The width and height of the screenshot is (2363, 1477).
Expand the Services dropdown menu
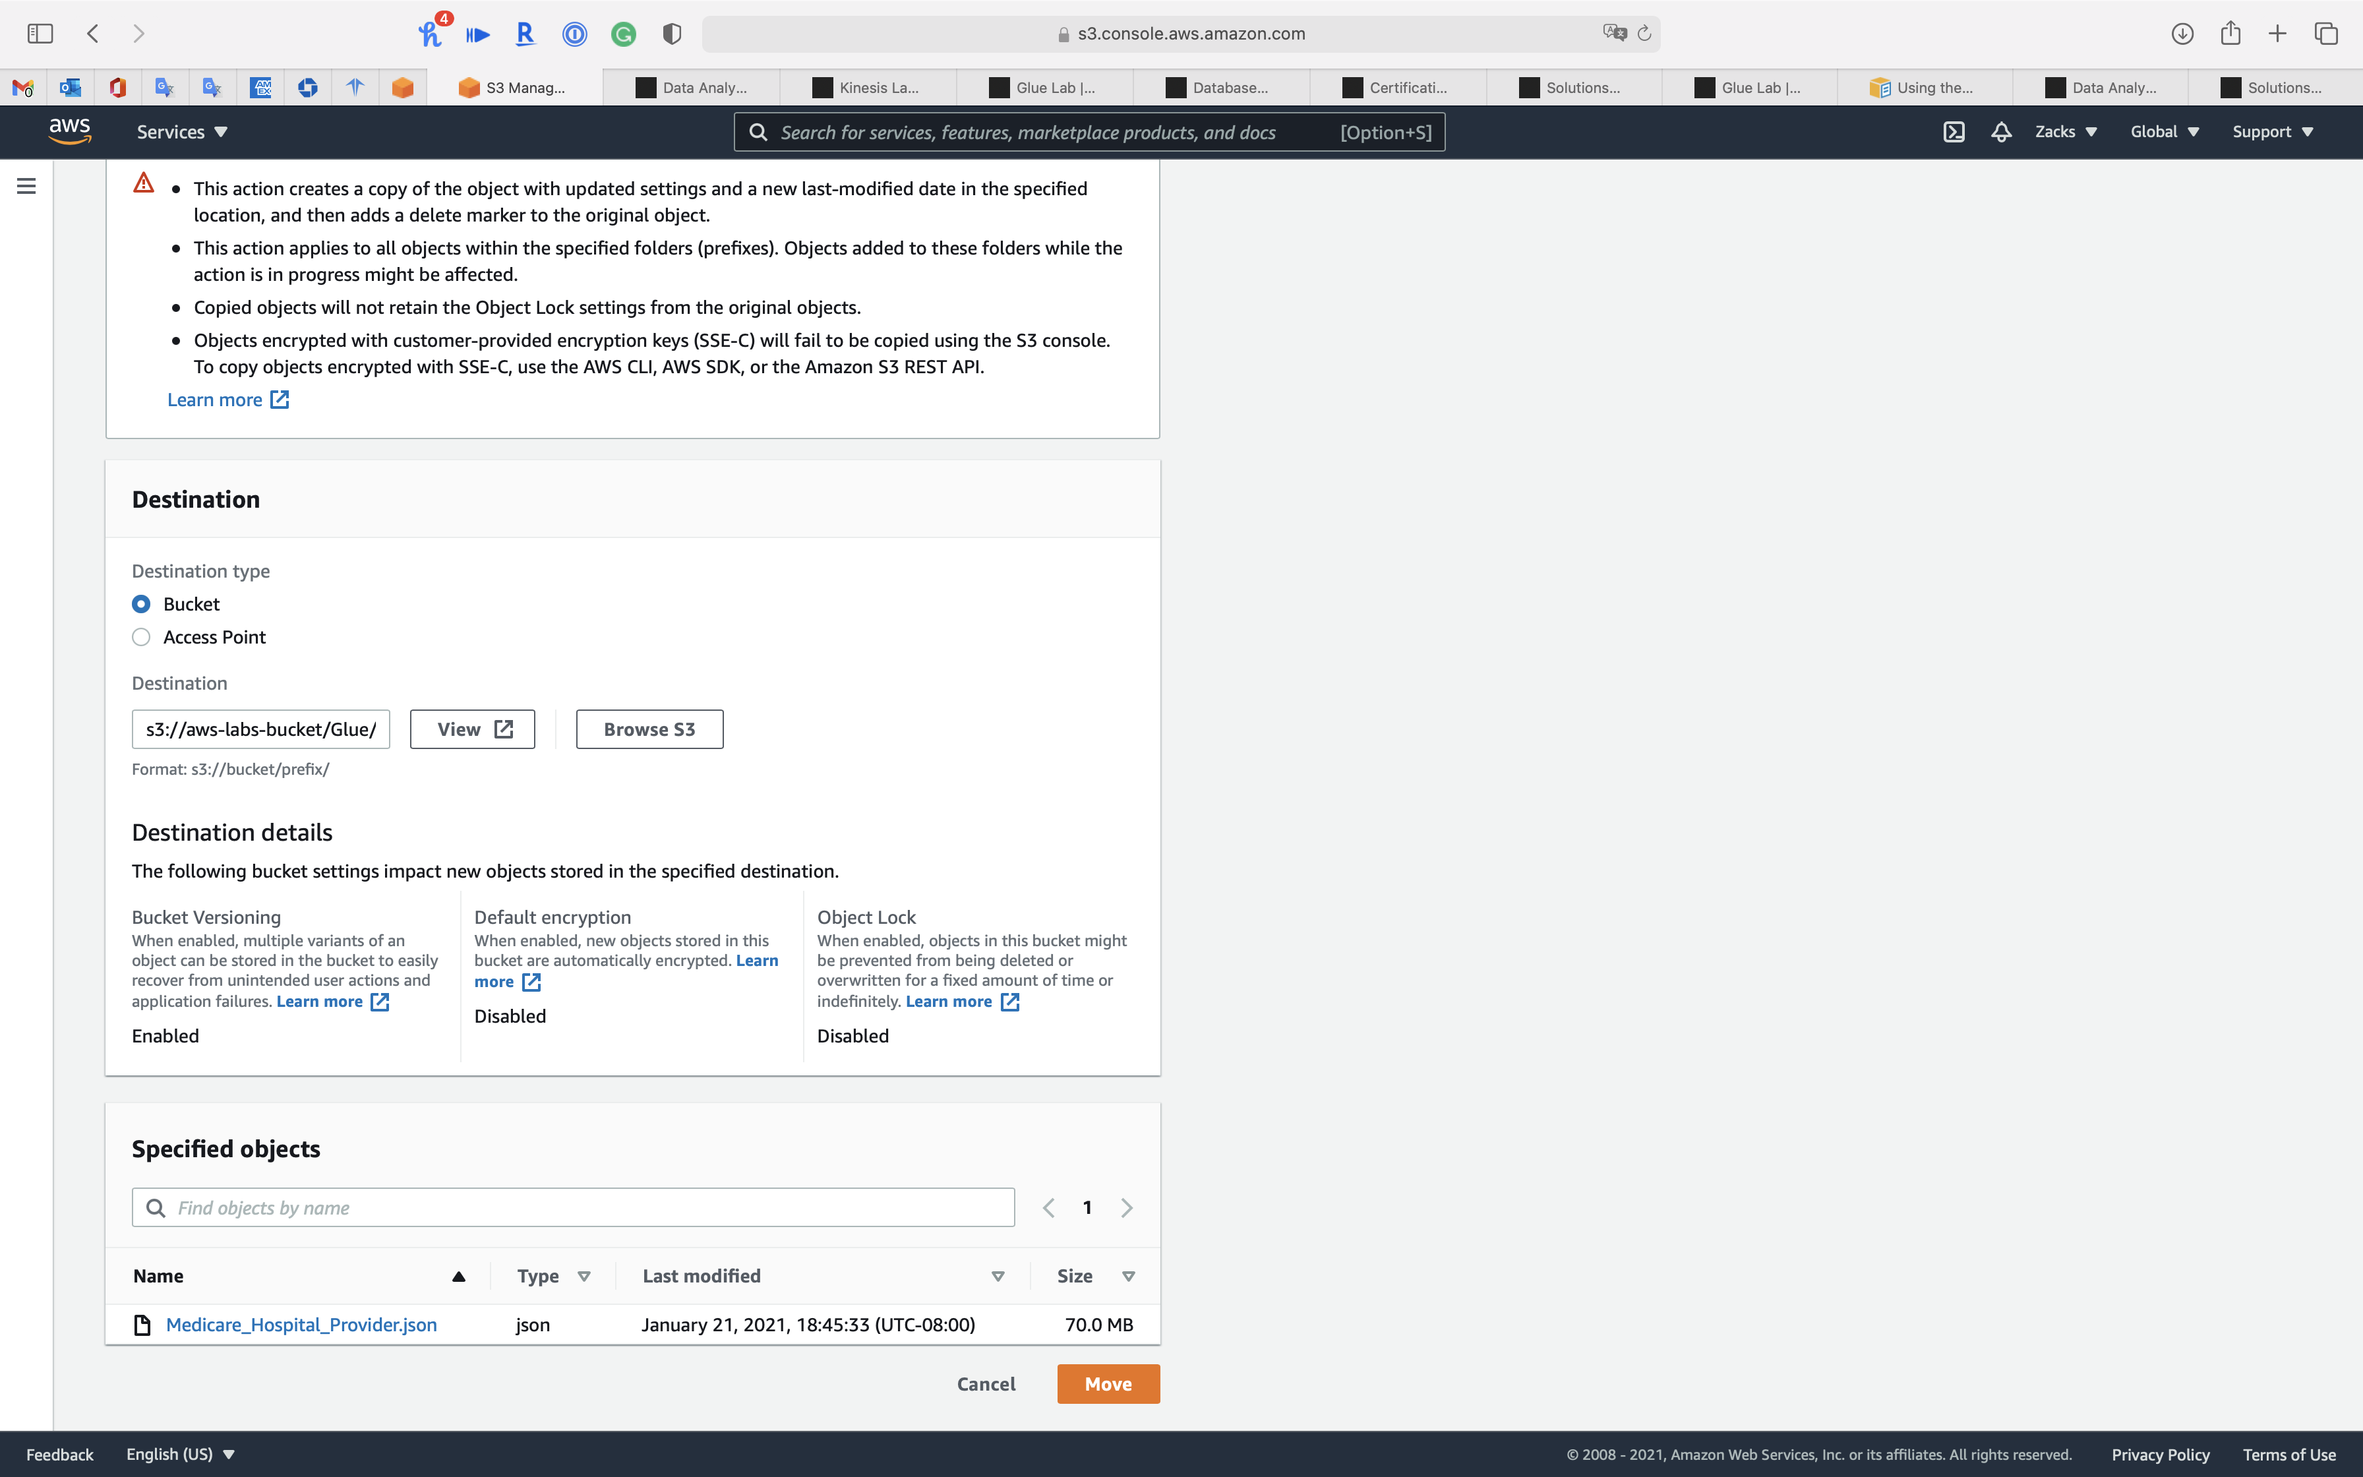click(181, 132)
